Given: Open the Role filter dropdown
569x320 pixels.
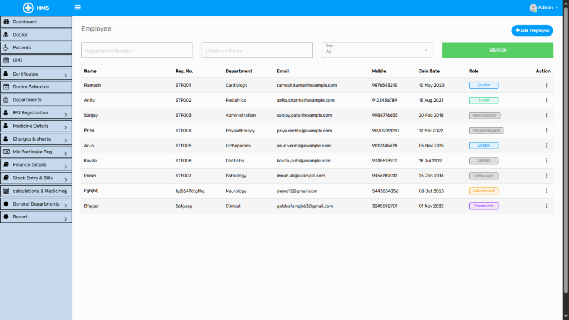Looking at the screenshot, I should point(377,50).
